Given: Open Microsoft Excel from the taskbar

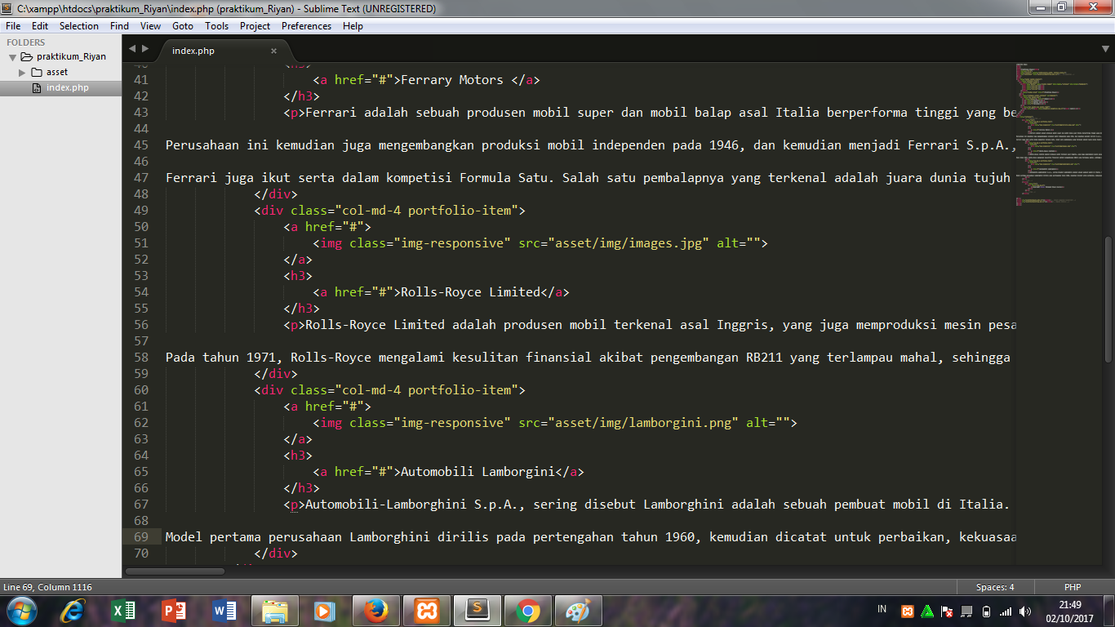Looking at the screenshot, I should pyautogui.click(x=124, y=611).
